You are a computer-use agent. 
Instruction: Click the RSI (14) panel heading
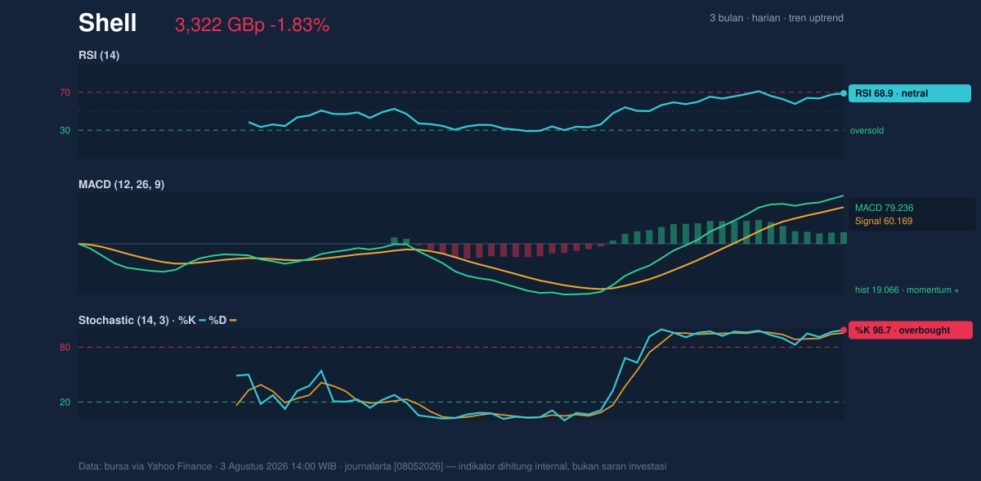tap(99, 55)
